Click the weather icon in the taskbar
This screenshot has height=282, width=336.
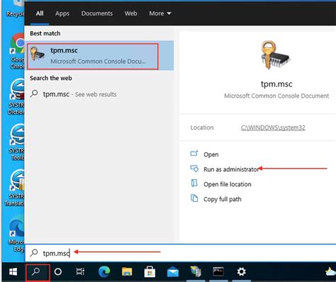(330, 271)
